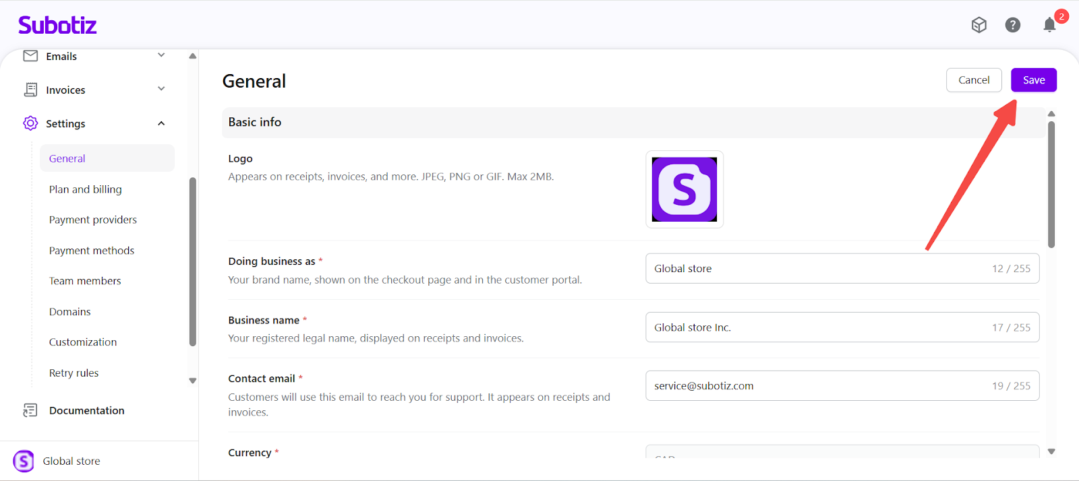Click the store logo thumbnail
This screenshot has height=481, width=1079.
point(684,189)
